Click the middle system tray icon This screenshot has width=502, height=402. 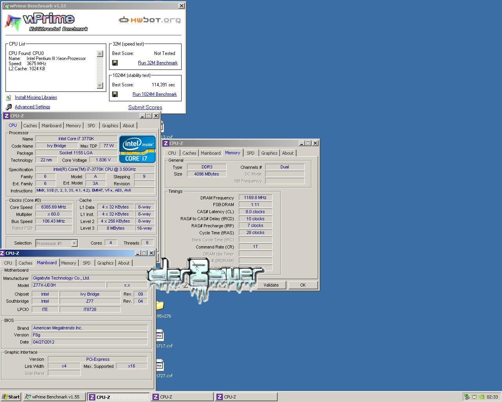474,397
